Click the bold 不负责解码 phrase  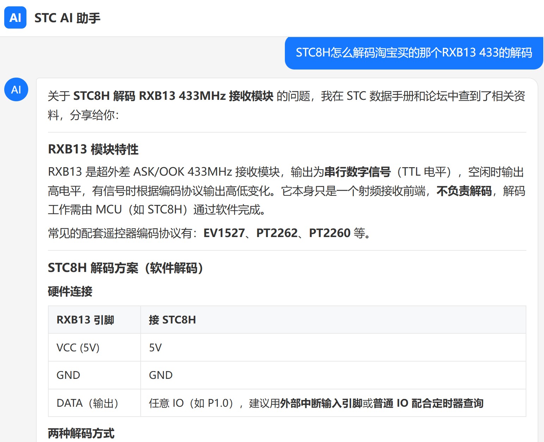464,191
